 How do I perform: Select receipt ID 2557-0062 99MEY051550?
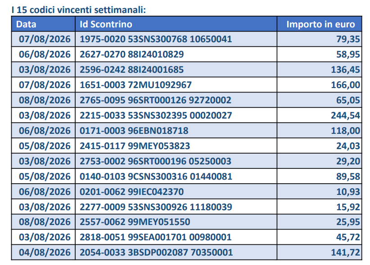click(x=135, y=222)
